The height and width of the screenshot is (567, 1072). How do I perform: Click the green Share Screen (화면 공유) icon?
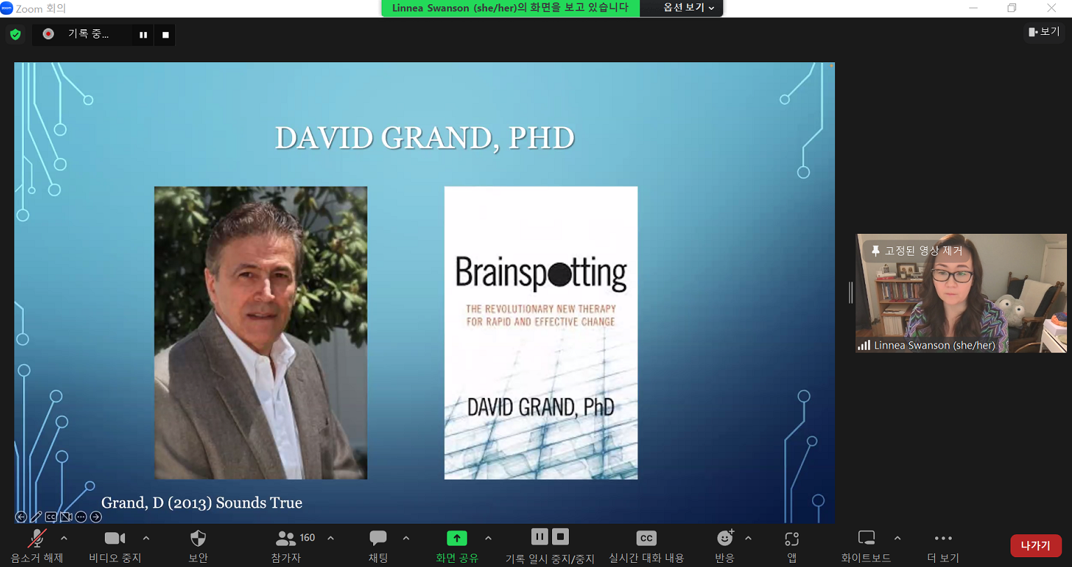coord(457,538)
